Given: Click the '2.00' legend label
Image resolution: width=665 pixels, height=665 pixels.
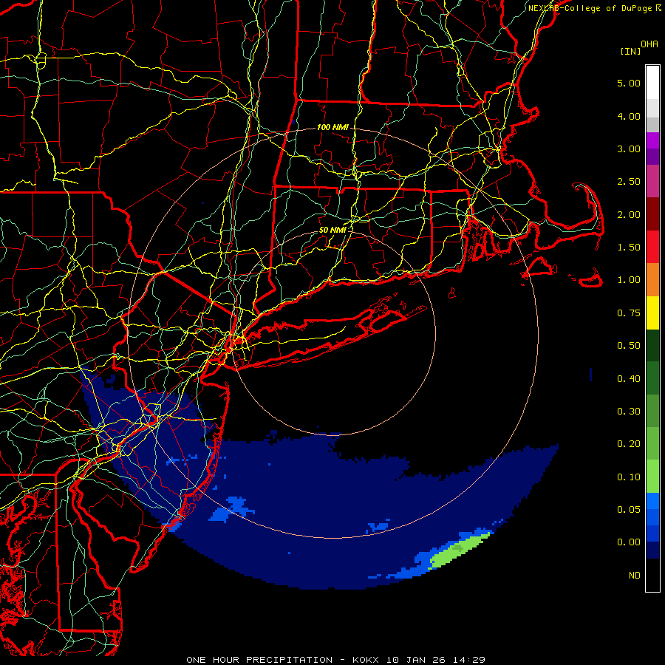Looking at the screenshot, I should 629,214.
